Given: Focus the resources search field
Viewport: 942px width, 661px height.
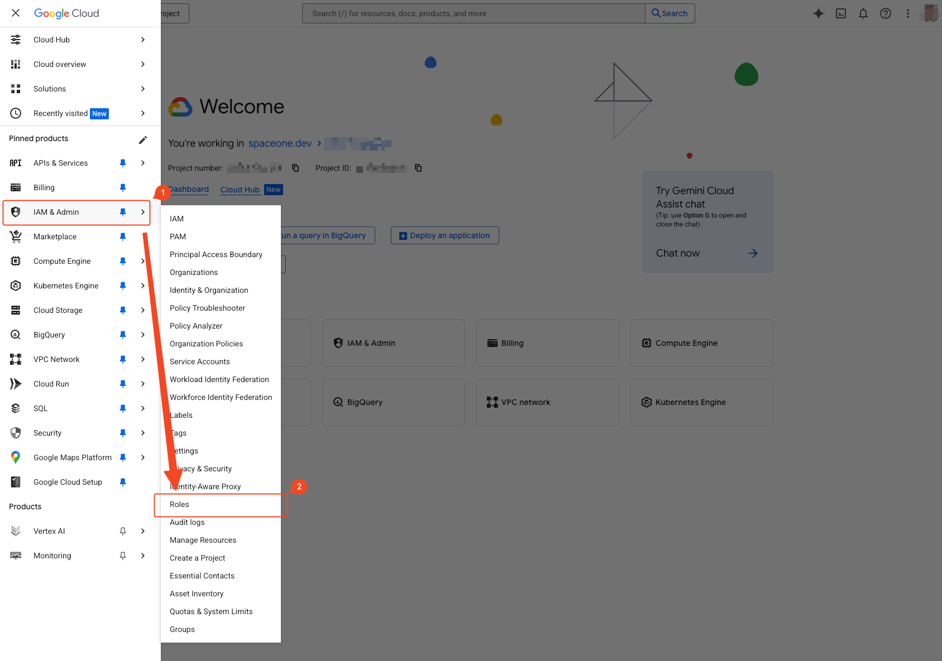Looking at the screenshot, I should click(474, 13).
